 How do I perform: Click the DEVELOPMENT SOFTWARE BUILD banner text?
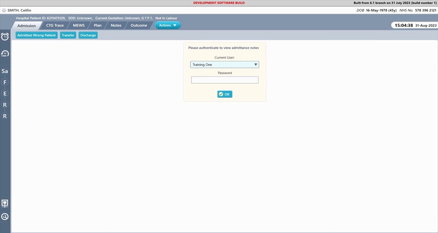219,3
